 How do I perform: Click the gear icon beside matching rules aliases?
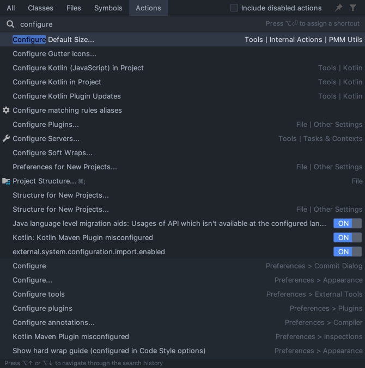[x=6, y=110]
